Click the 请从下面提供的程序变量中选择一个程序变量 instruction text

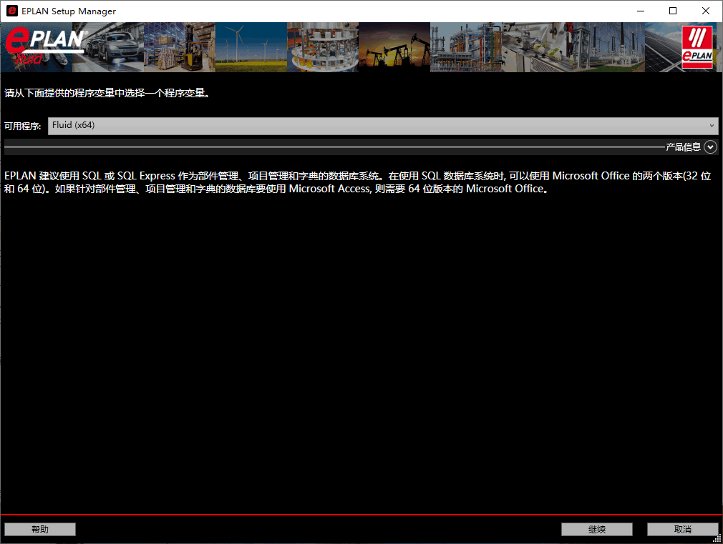[107, 93]
